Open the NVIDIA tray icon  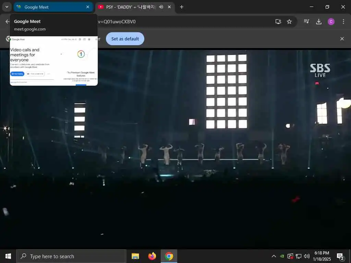click(x=282, y=256)
